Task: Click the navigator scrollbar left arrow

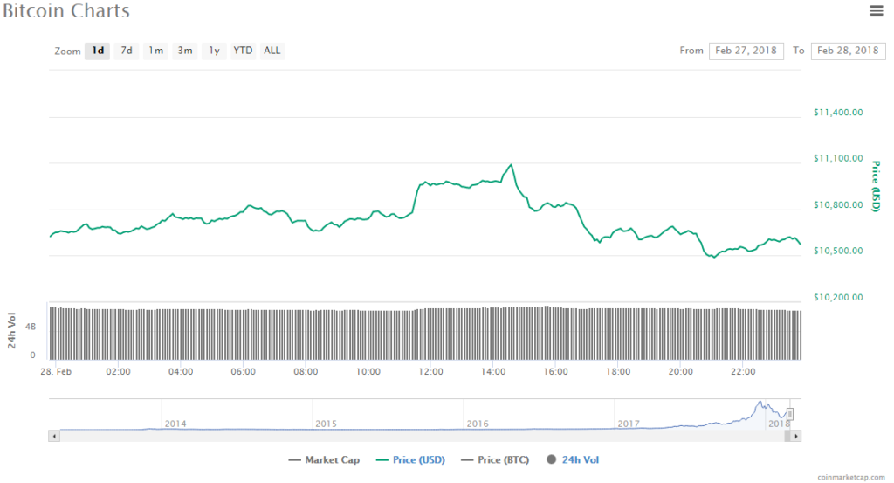Action: [54, 435]
